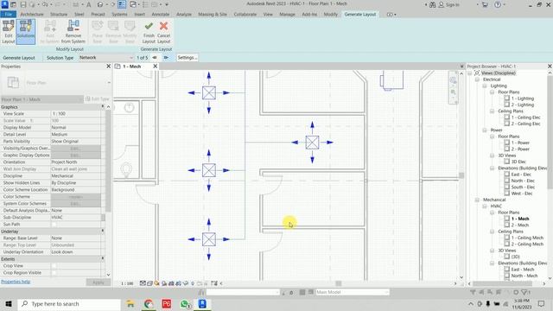Click the Settings... button
The width and height of the screenshot is (553, 311).
click(187, 58)
